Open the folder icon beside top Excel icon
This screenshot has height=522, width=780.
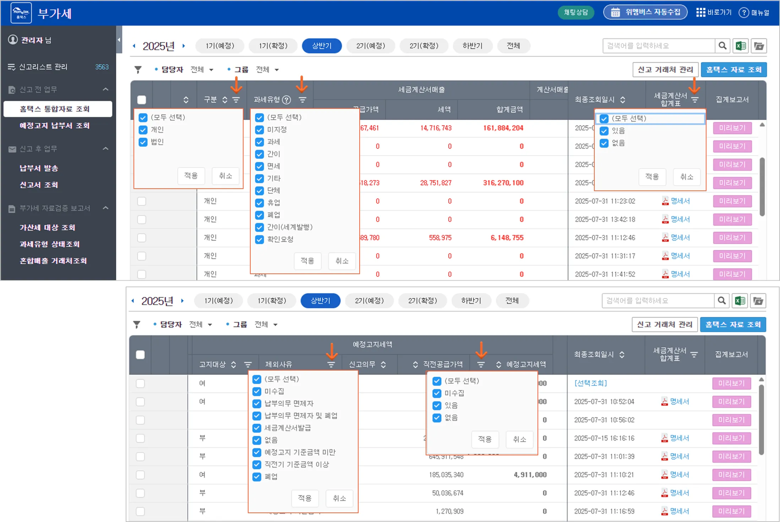click(759, 46)
